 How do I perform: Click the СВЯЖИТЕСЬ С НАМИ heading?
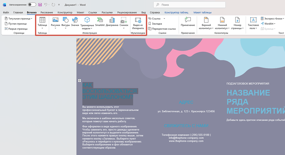click(186, 126)
